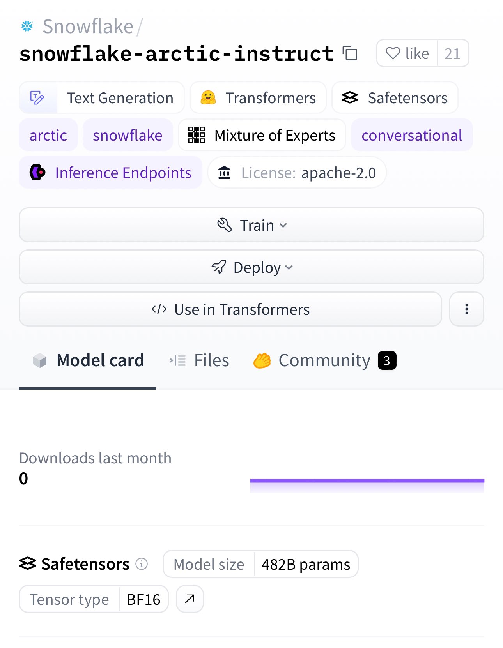Select the Transformers library tag

coord(258,98)
